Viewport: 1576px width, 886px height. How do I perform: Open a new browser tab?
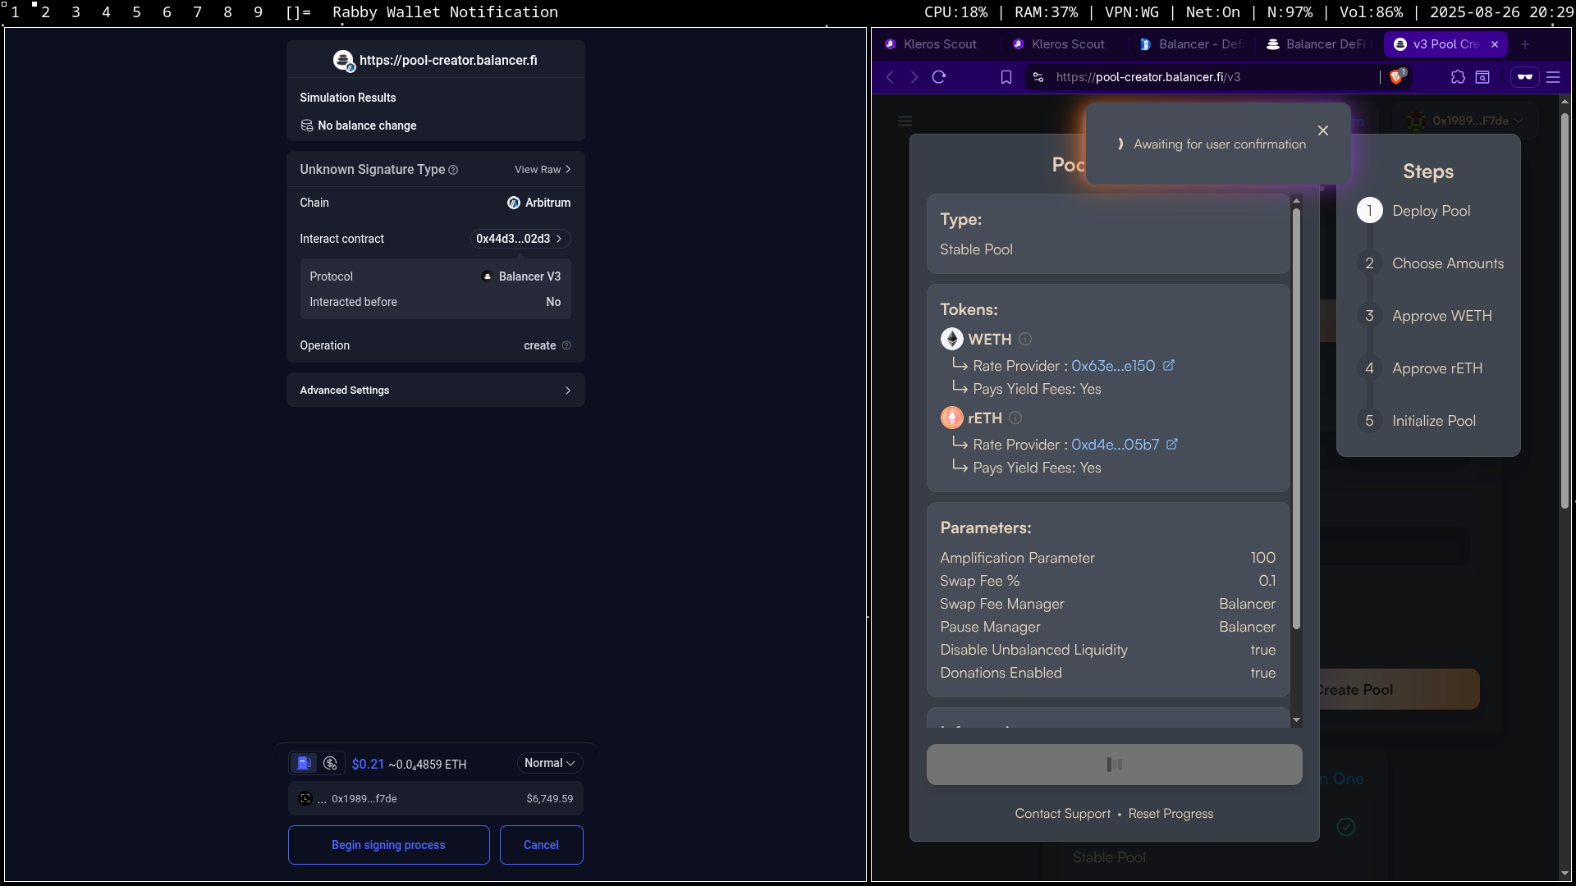pyautogui.click(x=1525, y=44)
